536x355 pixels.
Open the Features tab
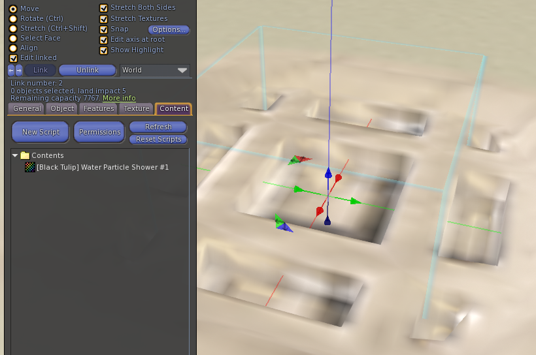click(99, 108)
